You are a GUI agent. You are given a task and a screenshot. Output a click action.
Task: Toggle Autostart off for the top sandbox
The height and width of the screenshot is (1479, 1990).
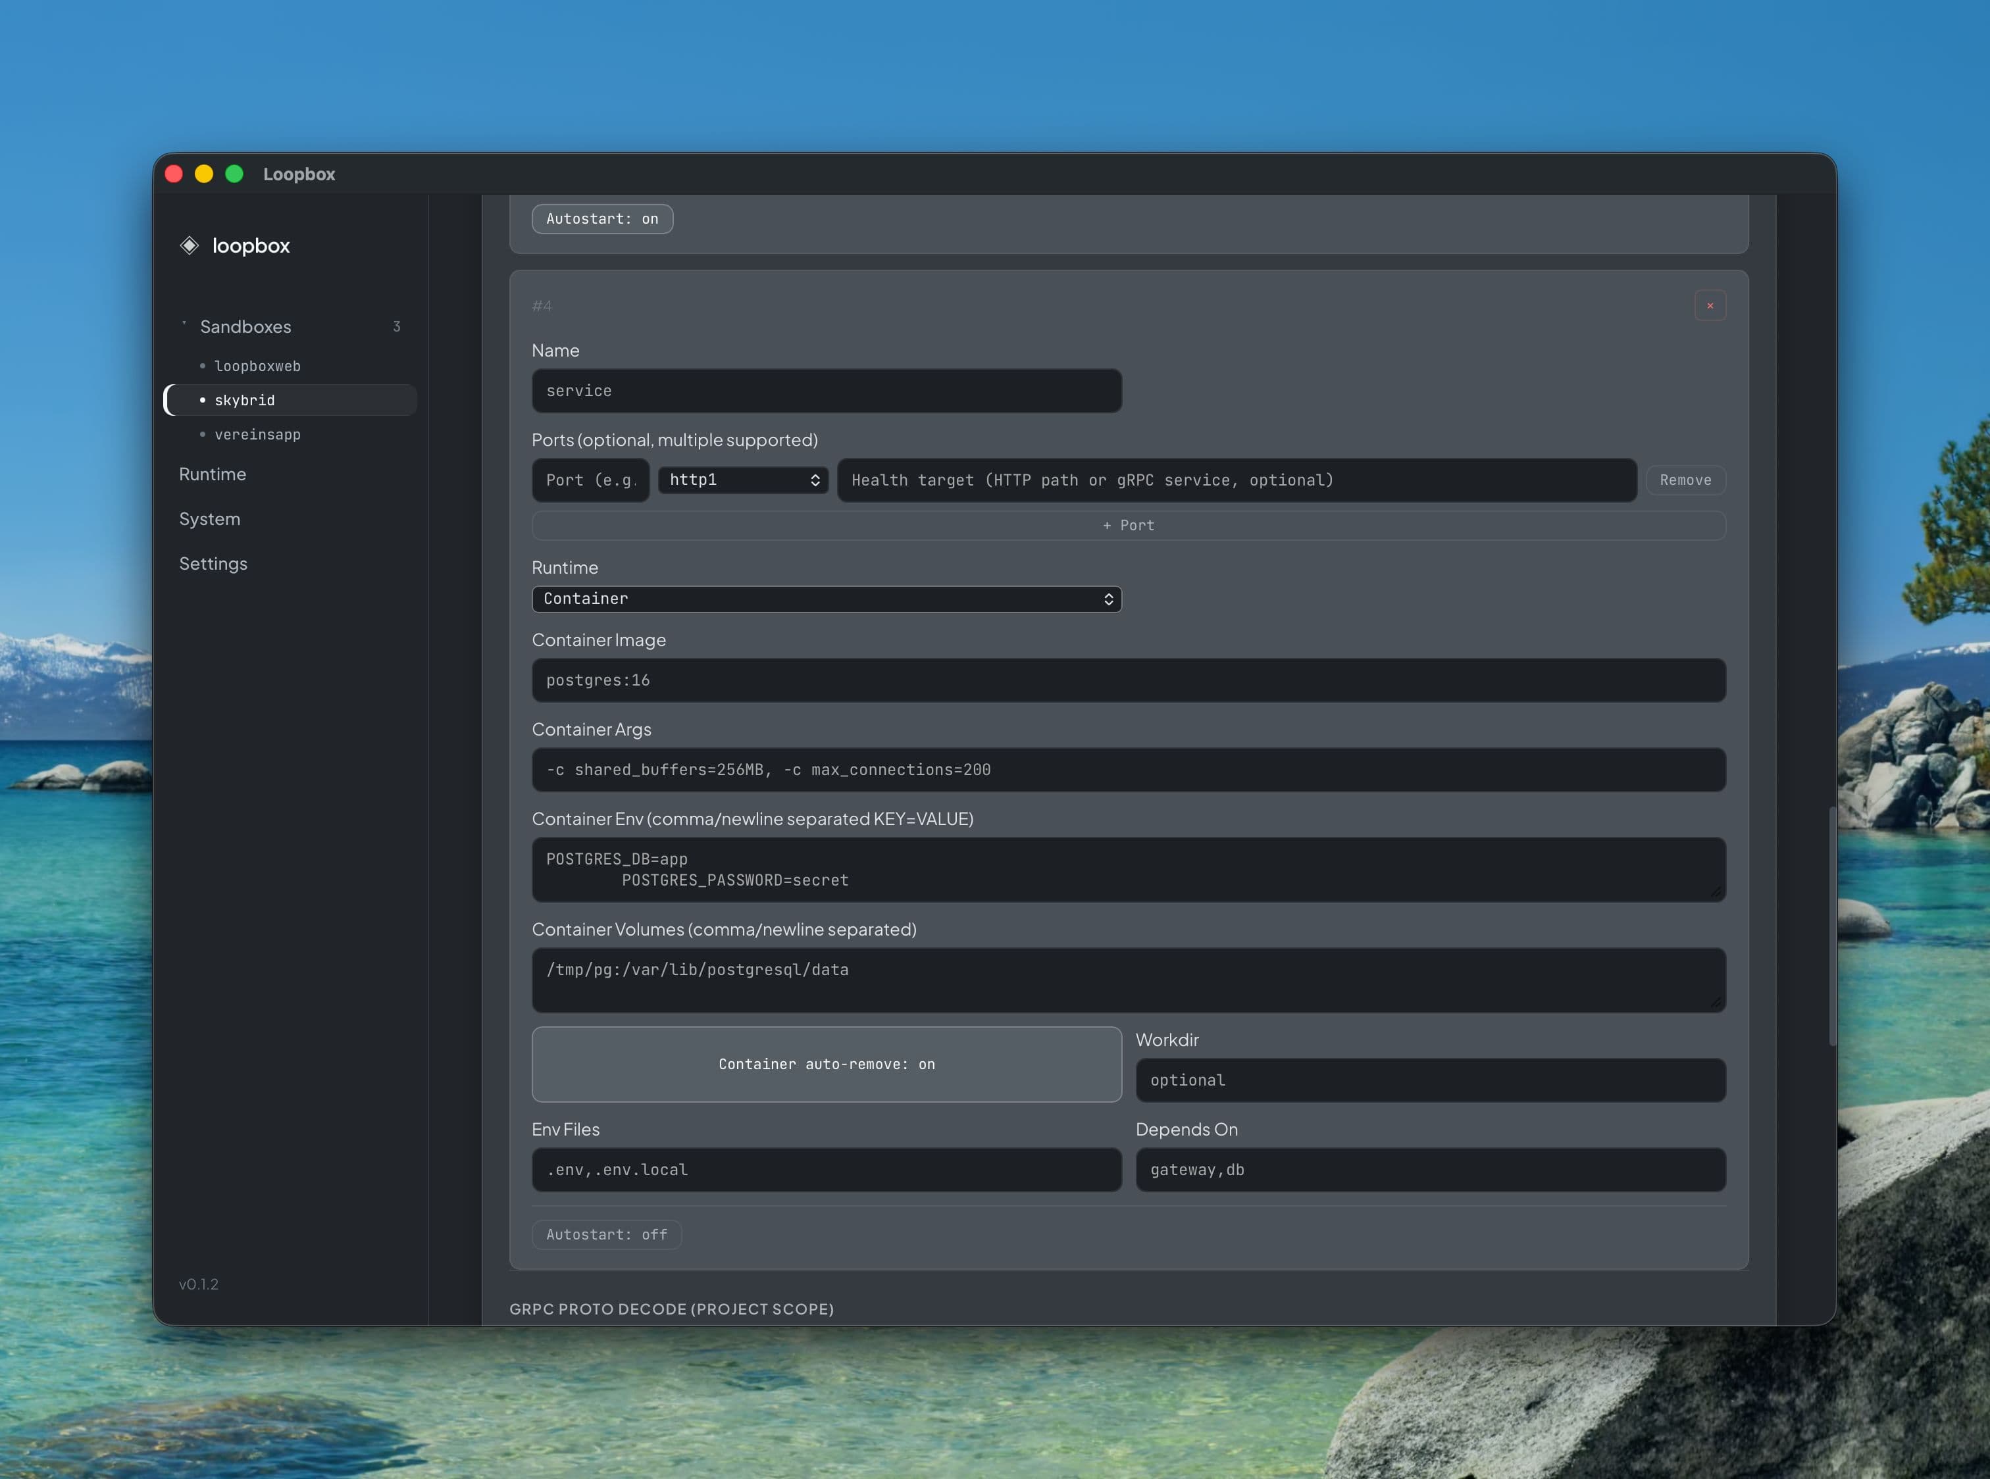(x=602, y=218)
